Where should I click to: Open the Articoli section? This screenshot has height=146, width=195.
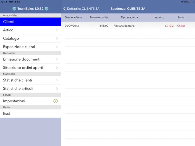click(30, 30)
